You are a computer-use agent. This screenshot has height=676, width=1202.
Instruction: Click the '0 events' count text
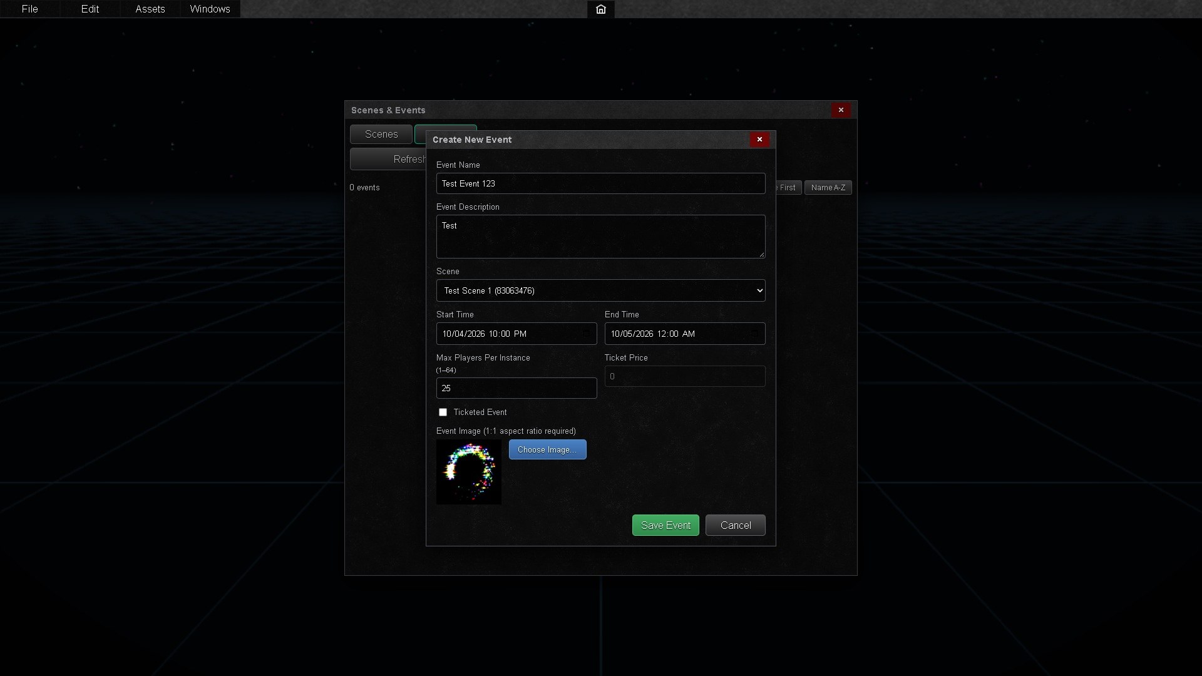364,188
